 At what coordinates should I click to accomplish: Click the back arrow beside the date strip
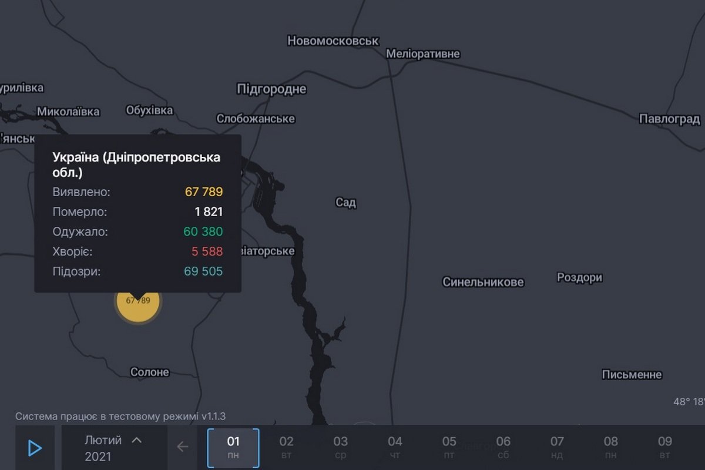click(183, 446)
